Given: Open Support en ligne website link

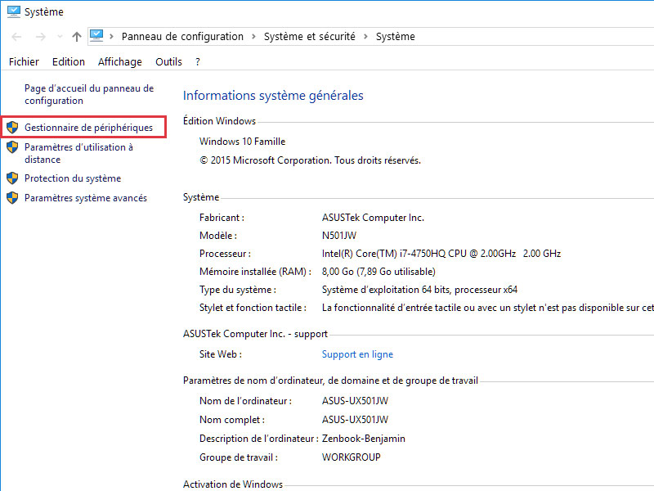Looking at the screenshot, I should pyautogui.click(x=357, y=354).
